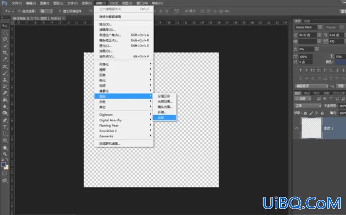Toggle show transform controls checkbox
This screenshot has width=346, height=215.
coord(60,11)
